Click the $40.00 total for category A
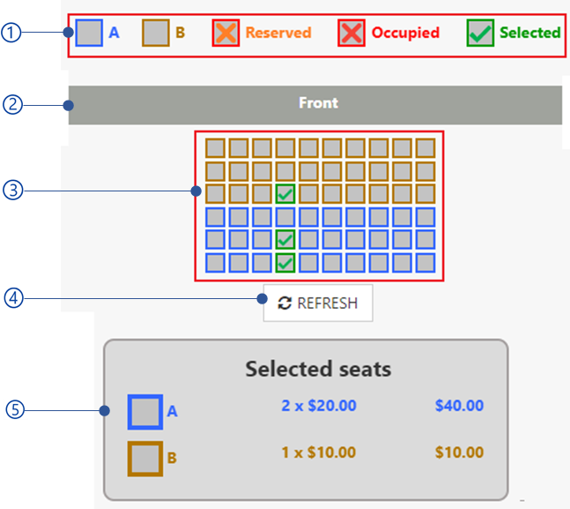Image resolution: width=570 pixels, height=509 pixels. (x=459, y=406)
